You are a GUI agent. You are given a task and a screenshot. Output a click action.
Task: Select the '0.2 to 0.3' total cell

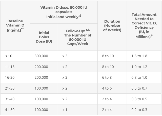(139, 110)
